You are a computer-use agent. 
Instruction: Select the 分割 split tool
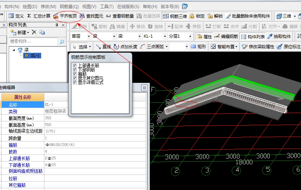pos(249,26)
